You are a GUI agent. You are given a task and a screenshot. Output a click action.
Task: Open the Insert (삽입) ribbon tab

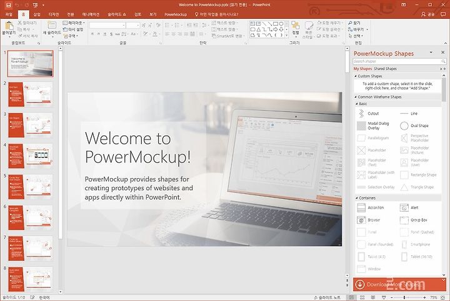coord(37,14)
